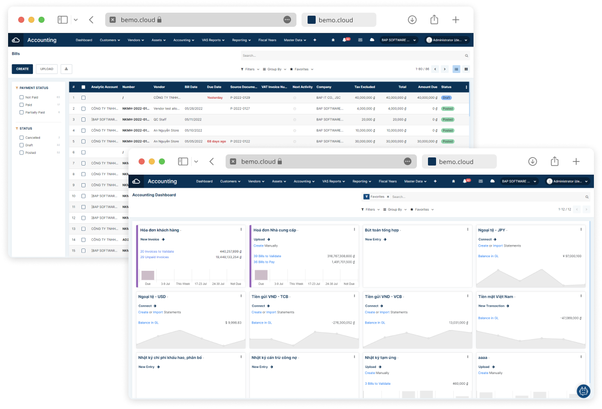
Task: Click the search magnifier in Bills
Action: [x=466, y=56]
